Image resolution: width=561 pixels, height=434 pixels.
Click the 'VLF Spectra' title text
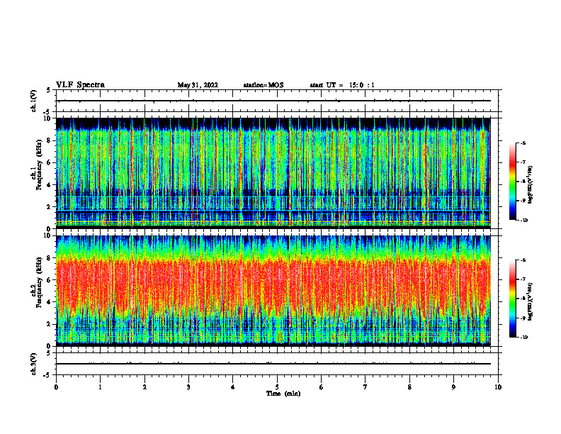(80, 85)
